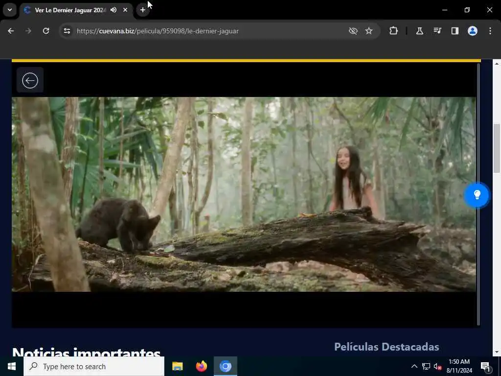Open media controls icon in toolbar
Viewport: 501px width, 376px height.
pyautogui.click(x=437, y=31)
